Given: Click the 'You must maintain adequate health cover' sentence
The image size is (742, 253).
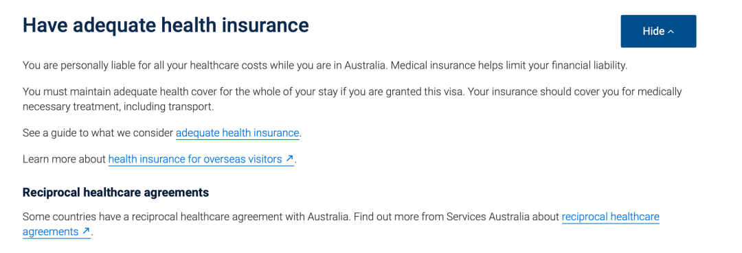Looking at the screenshot, I should coord(245,91).
